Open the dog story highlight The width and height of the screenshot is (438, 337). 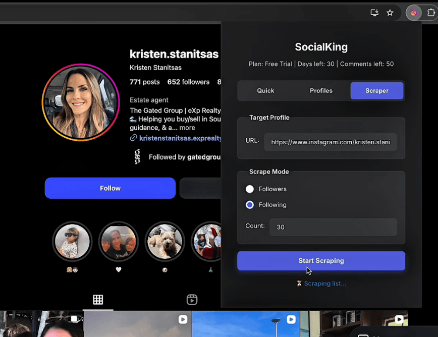(165, 241)
